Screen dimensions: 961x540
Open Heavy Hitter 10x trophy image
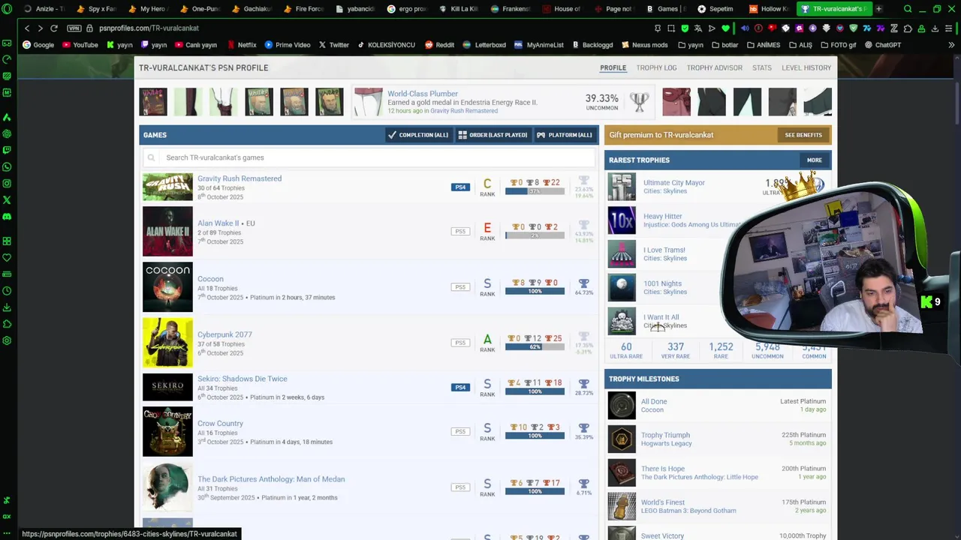[622, 220]
